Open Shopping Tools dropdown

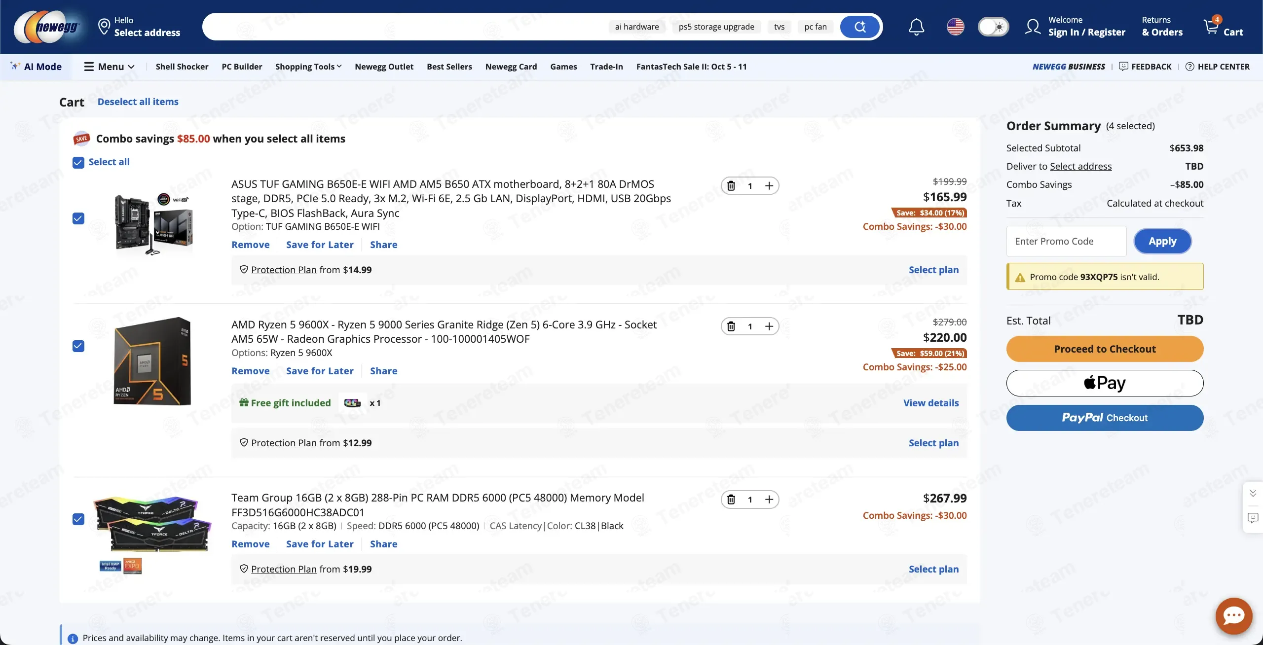pyautogui.click(x=308, y=67)
